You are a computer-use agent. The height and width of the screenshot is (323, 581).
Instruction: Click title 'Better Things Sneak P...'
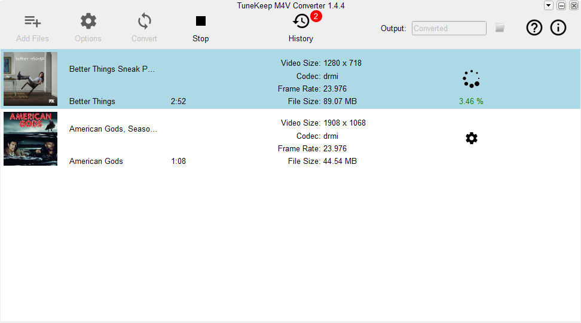click(x=112, y=69)
